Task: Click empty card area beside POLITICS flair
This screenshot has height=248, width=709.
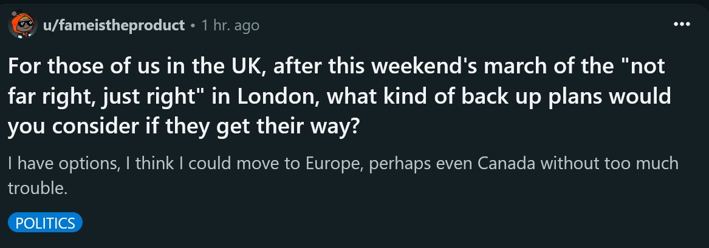Action: pos(361,223)
